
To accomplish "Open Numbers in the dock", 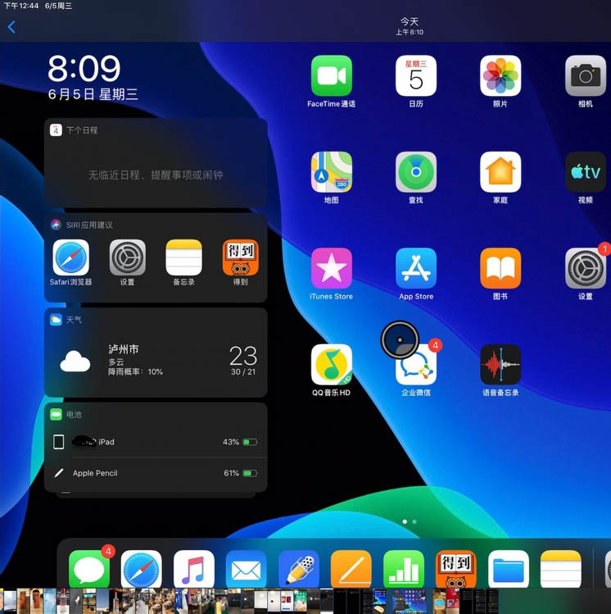I will (404, 569).
